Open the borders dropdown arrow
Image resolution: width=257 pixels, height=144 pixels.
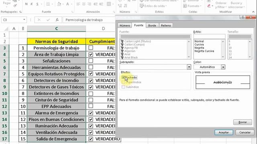coord(52,4)
